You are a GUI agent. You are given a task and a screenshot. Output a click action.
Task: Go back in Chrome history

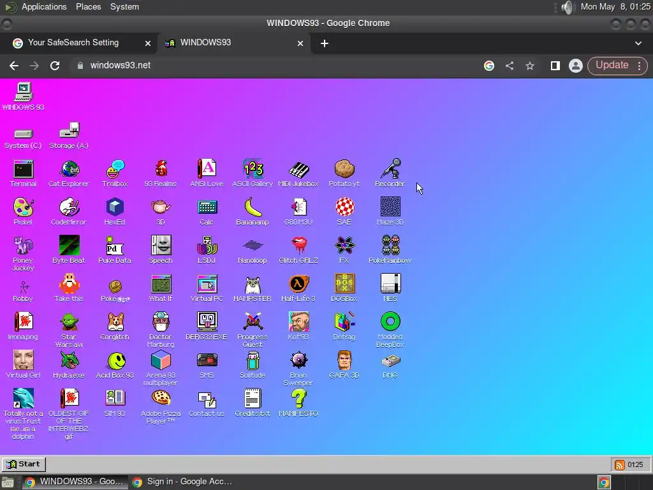(14, 66)
